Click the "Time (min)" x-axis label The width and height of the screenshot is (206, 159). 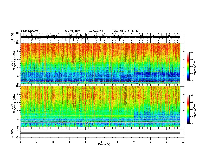pyautogui.click(x=104, y=144)
